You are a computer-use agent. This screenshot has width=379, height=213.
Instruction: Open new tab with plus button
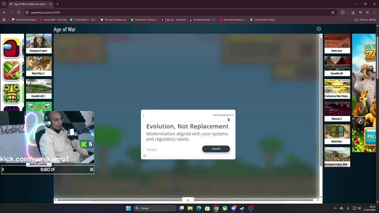tap(57, 4)
